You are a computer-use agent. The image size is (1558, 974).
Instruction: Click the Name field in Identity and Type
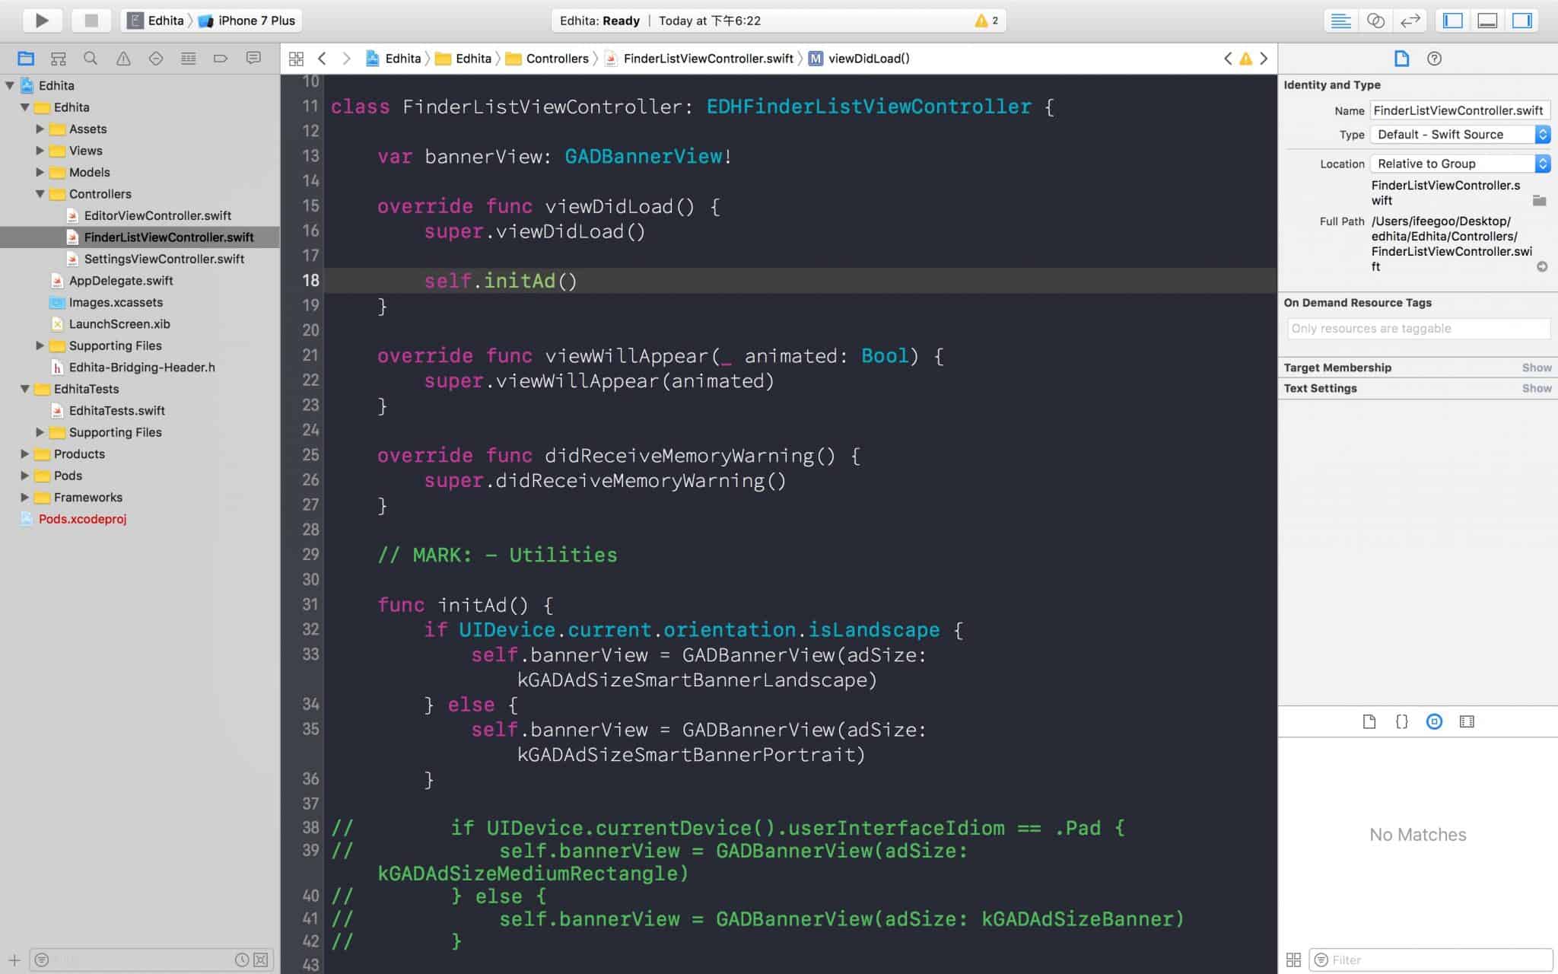(1460, 110)
